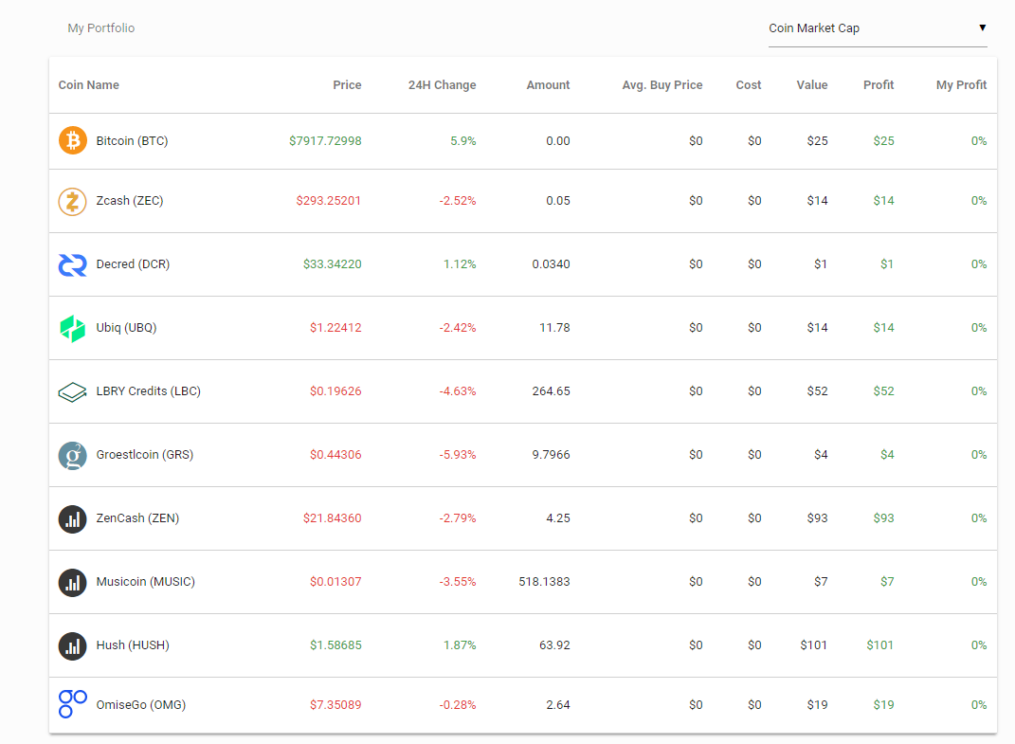Click ZenCash value cell $93
The height and width of the screenshot is (744, 1015).
(x=817, y=518)
